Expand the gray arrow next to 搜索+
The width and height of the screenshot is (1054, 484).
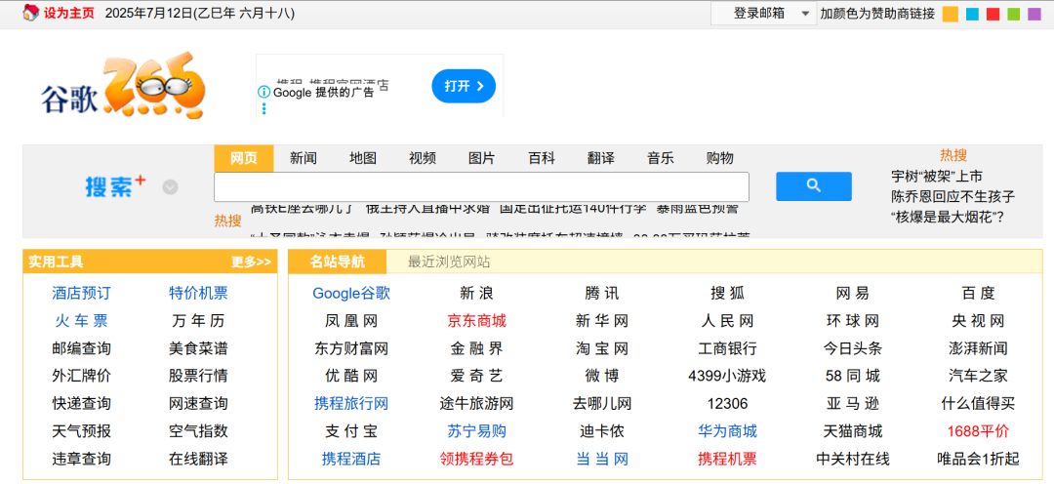click(x=170, y=187)
